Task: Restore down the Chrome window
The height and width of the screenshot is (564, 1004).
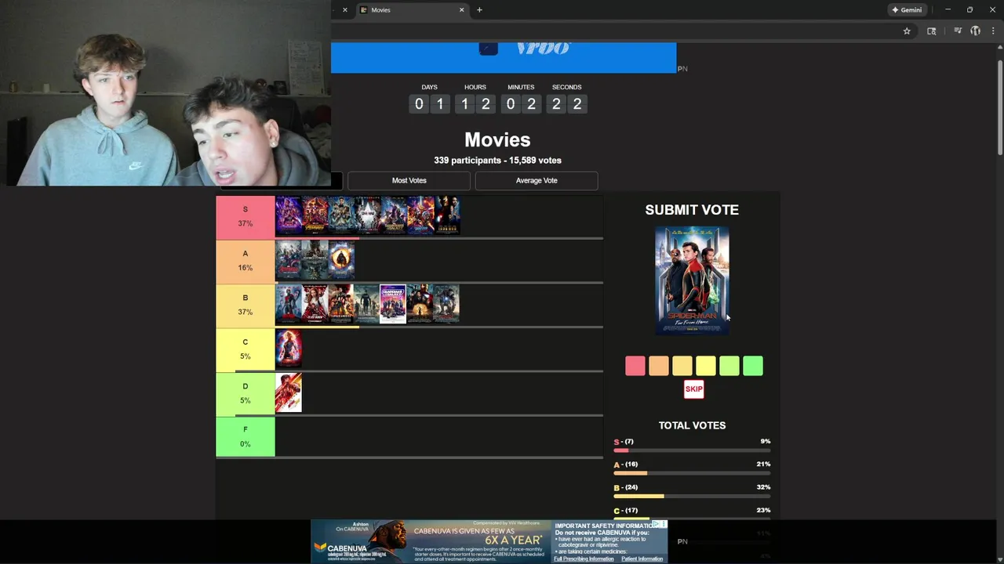Action: pos(969,10)
